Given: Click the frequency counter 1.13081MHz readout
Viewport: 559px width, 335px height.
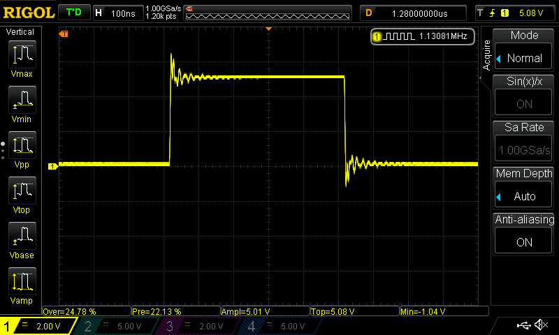Looking at the screenshot, I should pyautogui.click(x=423, y=36).
